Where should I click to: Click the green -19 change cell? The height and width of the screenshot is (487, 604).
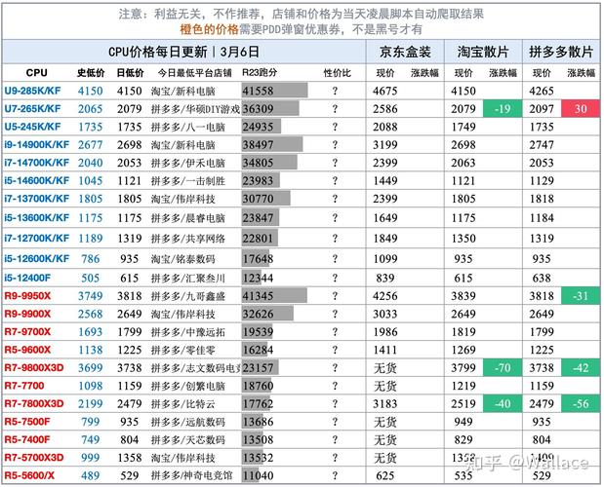(503, 109)
